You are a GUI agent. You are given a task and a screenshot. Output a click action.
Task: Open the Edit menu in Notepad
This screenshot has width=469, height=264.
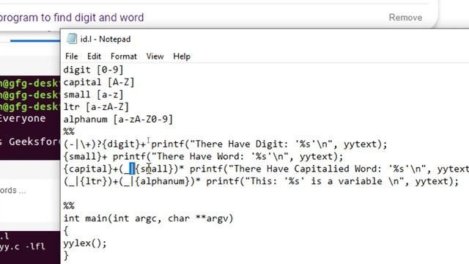click(x=94, y=56)
